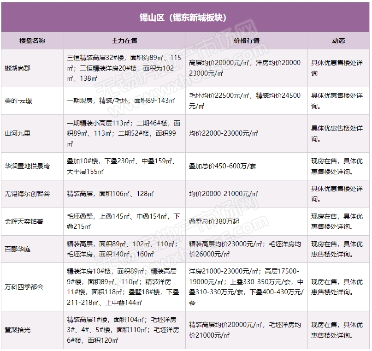Select the project name 金辉天奕铭著

tap(24, 222)
